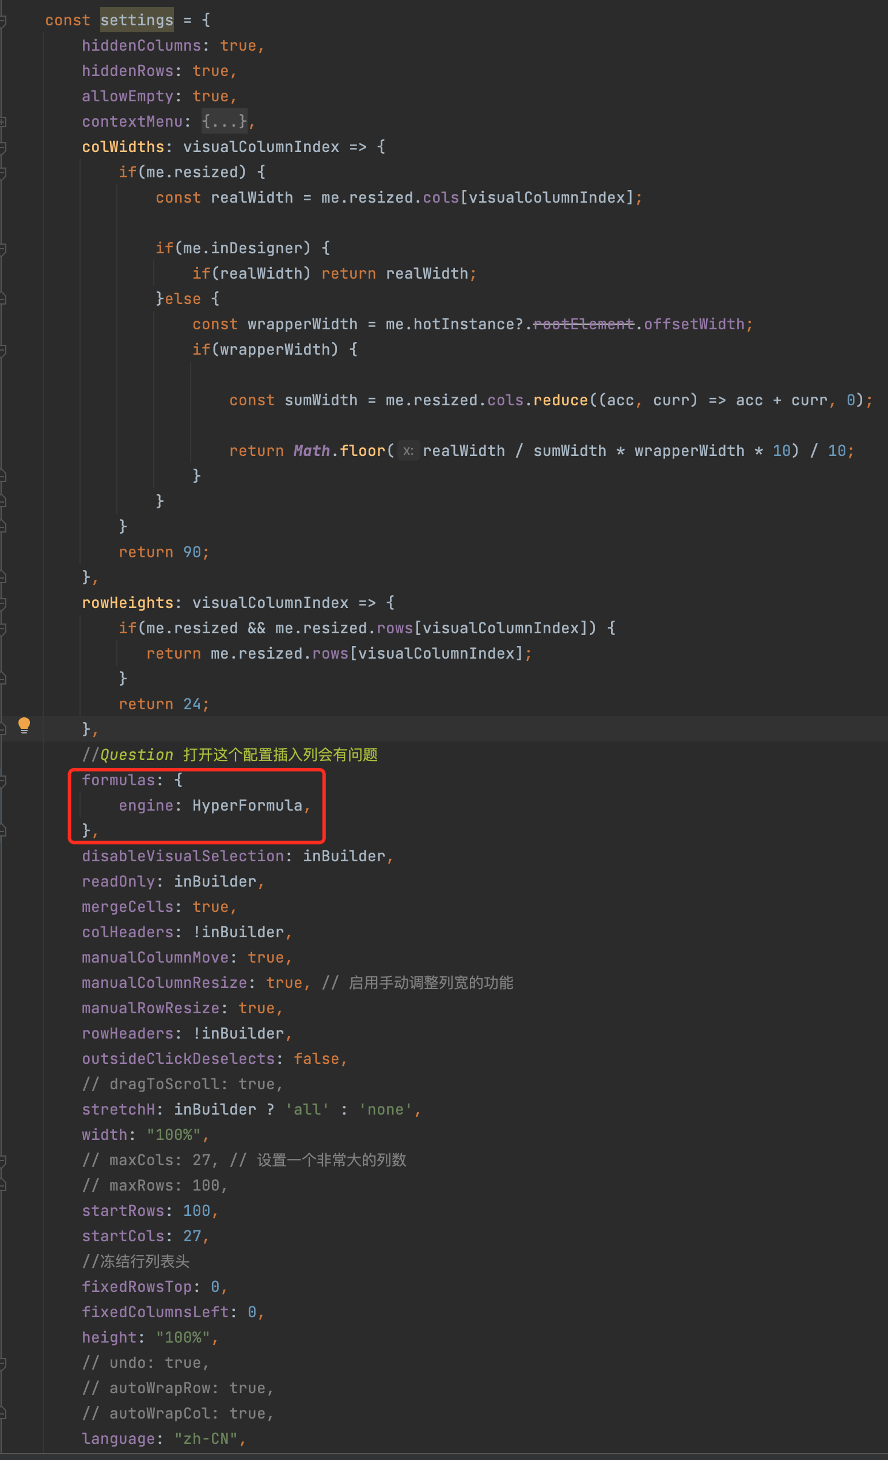Click the highlighted settings variable name
Image resolution: width=888 pixels, height=1460 pixels.
coord(137,20)
